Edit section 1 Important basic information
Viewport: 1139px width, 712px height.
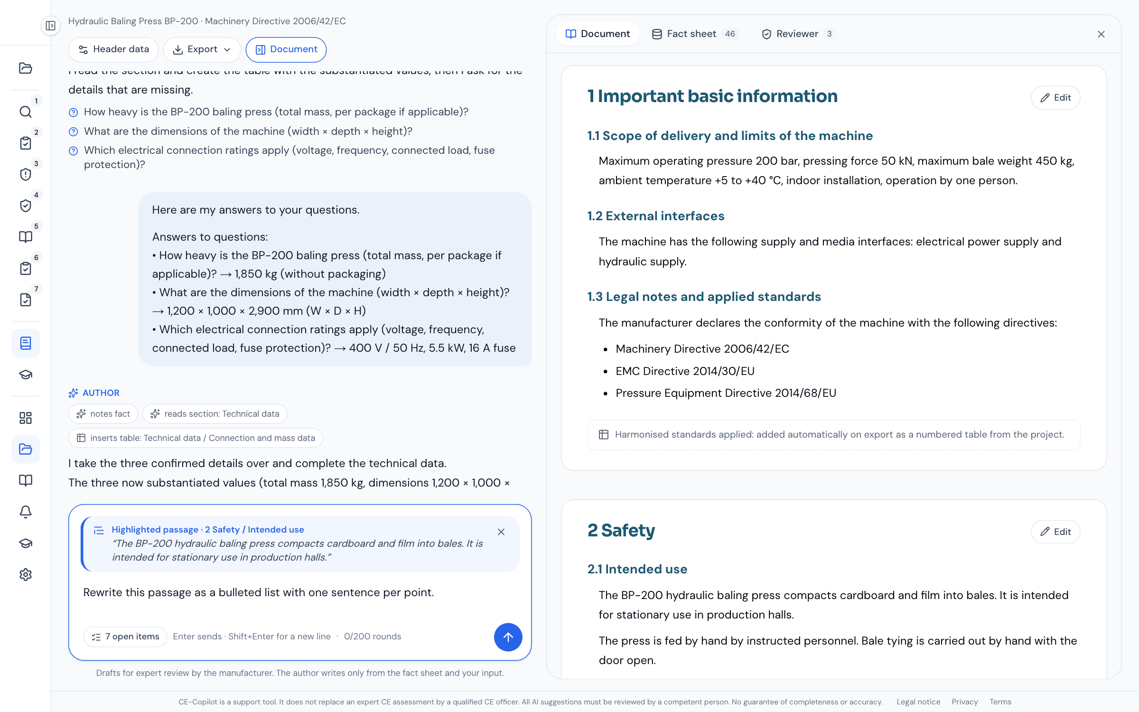(x=1055, y=97)
